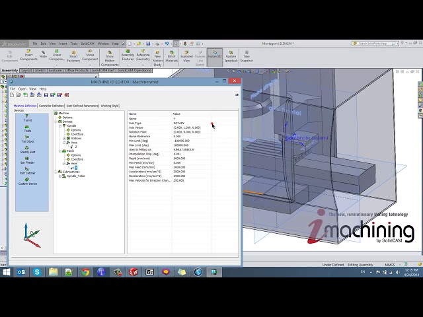Click Exploded View tool

point(186,56)
